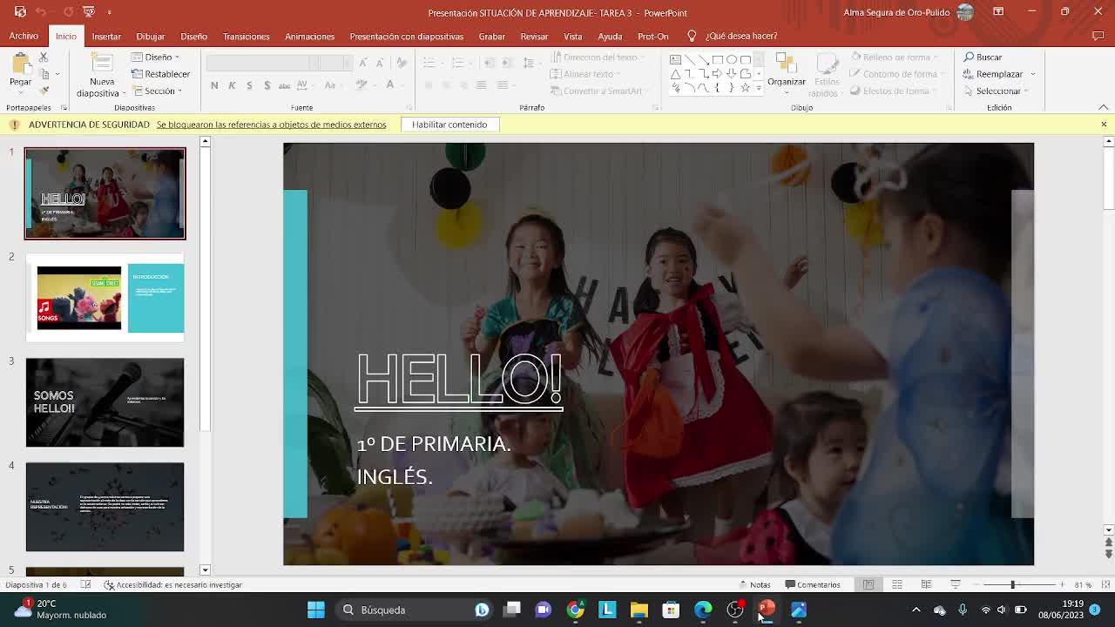Click the Cut scissors icon

[44, 57]
